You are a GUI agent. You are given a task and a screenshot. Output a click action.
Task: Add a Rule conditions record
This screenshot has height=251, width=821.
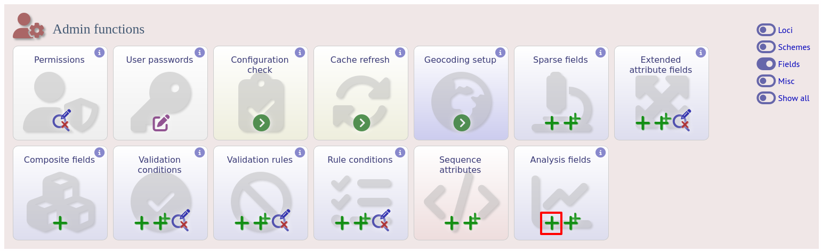[x=342, y=223]
